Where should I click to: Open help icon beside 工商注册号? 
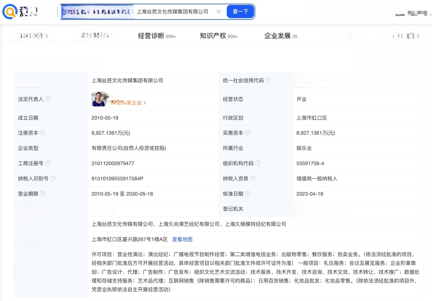(x=48, y=163)
